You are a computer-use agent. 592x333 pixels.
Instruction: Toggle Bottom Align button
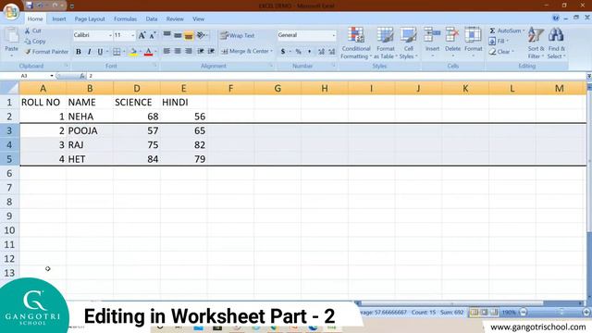[189, 35]
